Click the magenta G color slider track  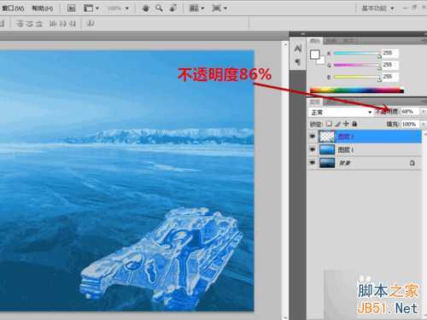(x=356, y=65)
